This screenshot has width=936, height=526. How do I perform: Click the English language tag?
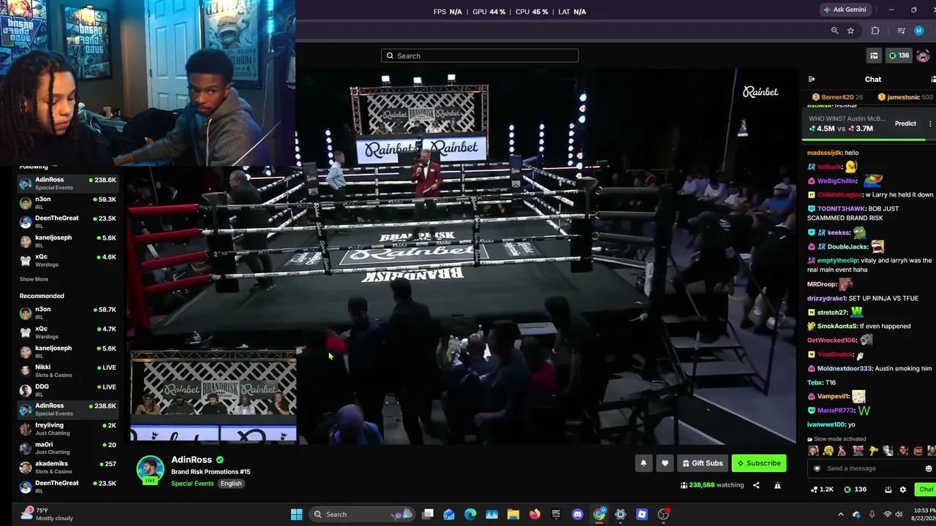pos(231,484)
